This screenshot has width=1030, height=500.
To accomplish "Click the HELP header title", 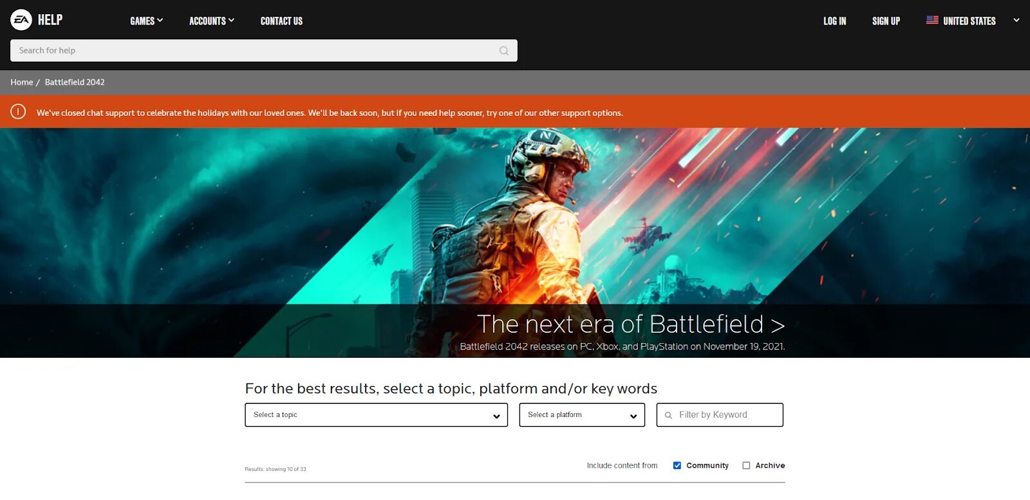I will pyautogui.click(x=50, y=20).
